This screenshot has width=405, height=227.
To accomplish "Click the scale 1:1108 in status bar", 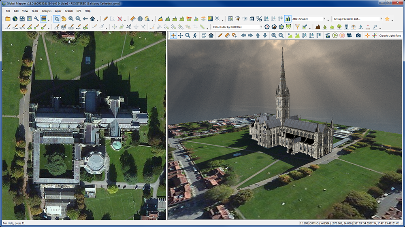I will point(304,223).
